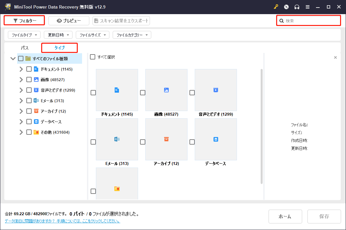Click the 画像 tree picture icon
Screen dimensions: 346x230
click(36, 80)
